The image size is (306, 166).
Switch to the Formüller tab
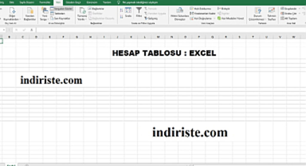45,2
